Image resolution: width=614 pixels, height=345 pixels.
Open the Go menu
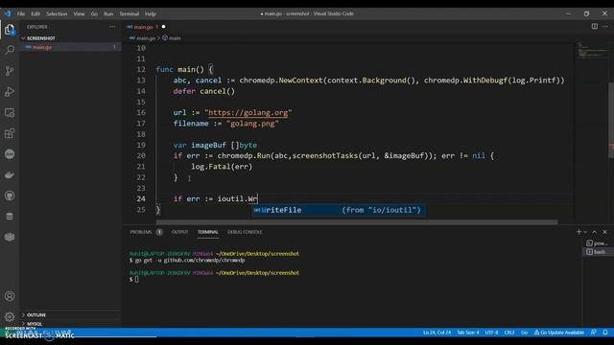(x=94, y=13)
